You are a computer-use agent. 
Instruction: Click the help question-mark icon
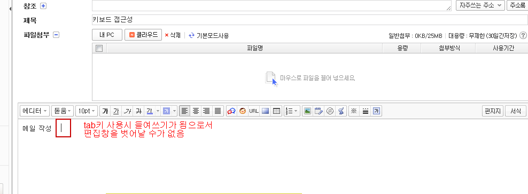click(x=523, y=35)
